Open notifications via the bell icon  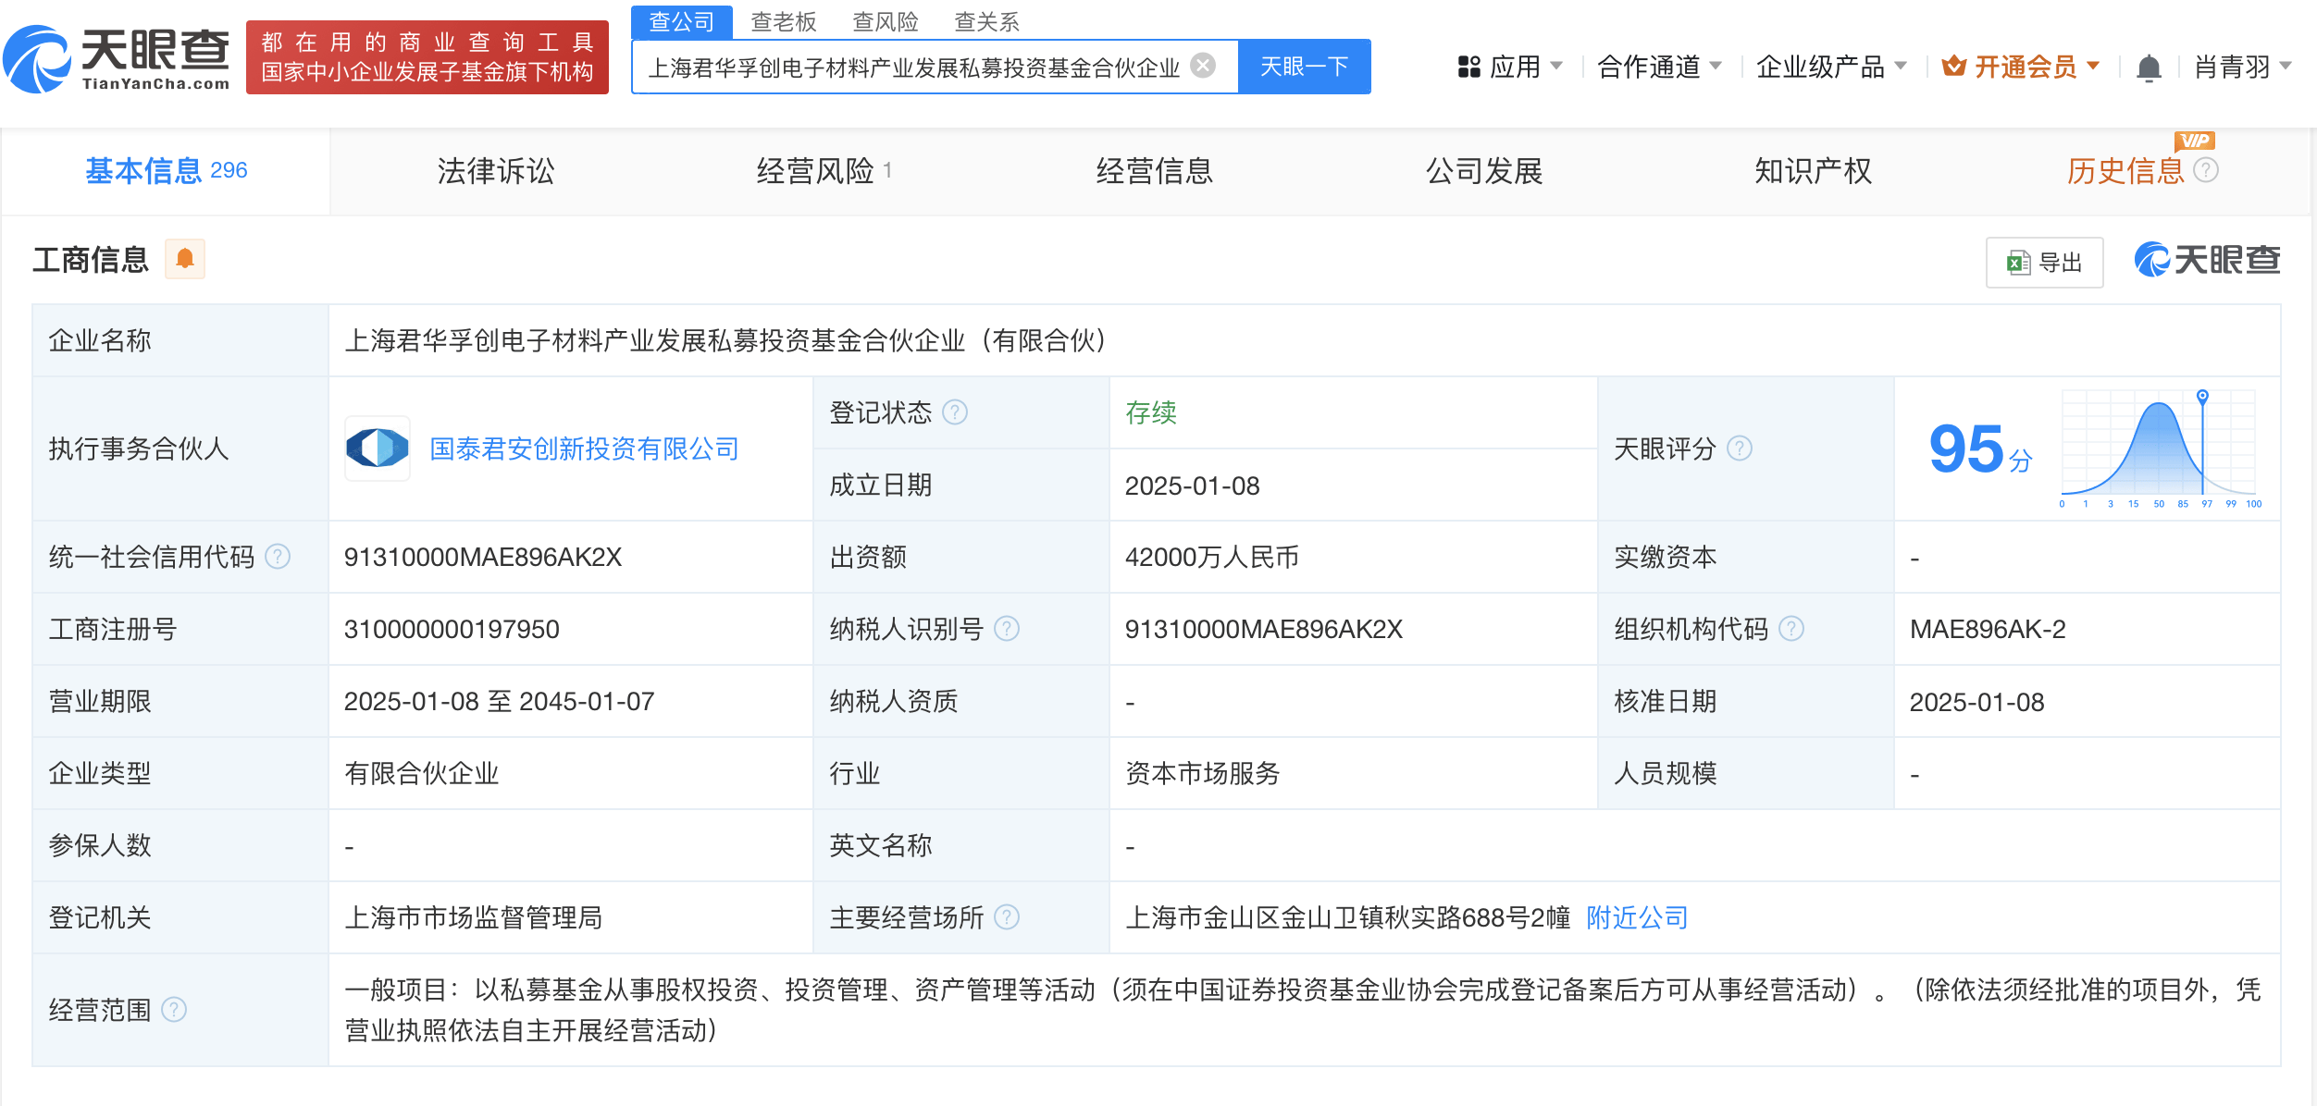(2149, 67)
